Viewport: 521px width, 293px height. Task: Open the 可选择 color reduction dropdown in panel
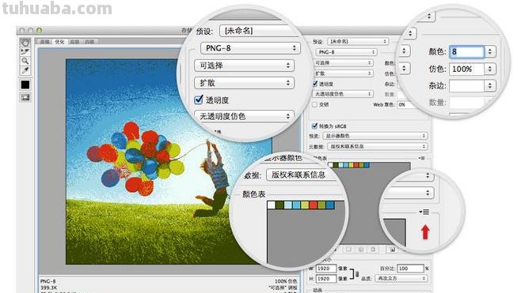coord(343,62)
